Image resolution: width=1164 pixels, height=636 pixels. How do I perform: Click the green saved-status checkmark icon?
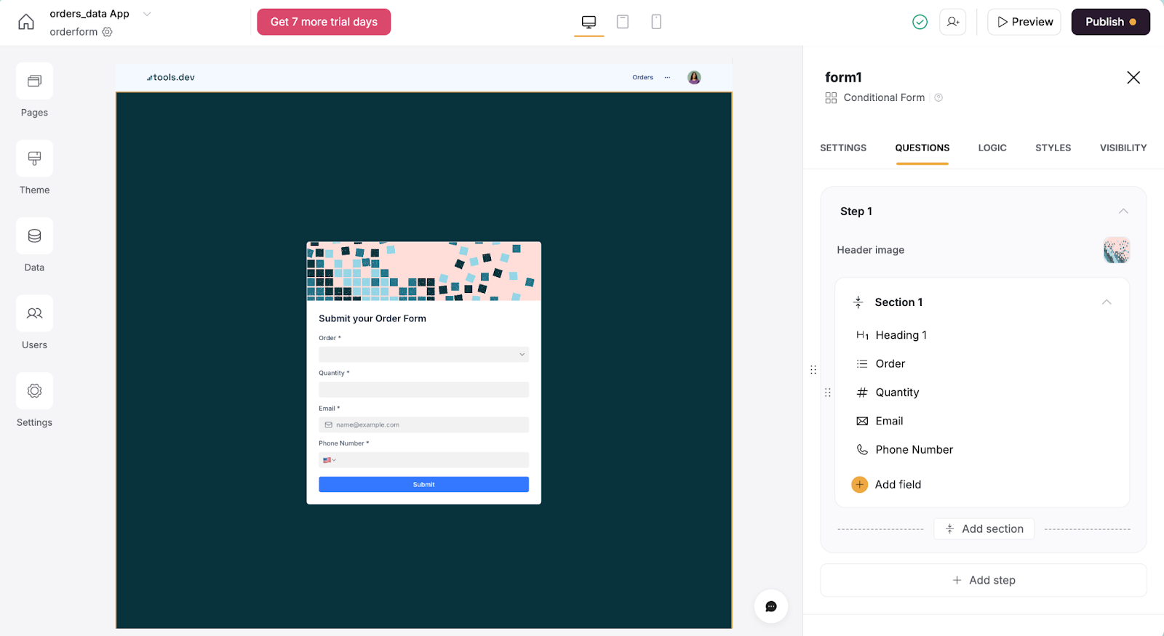click(920, 22)
